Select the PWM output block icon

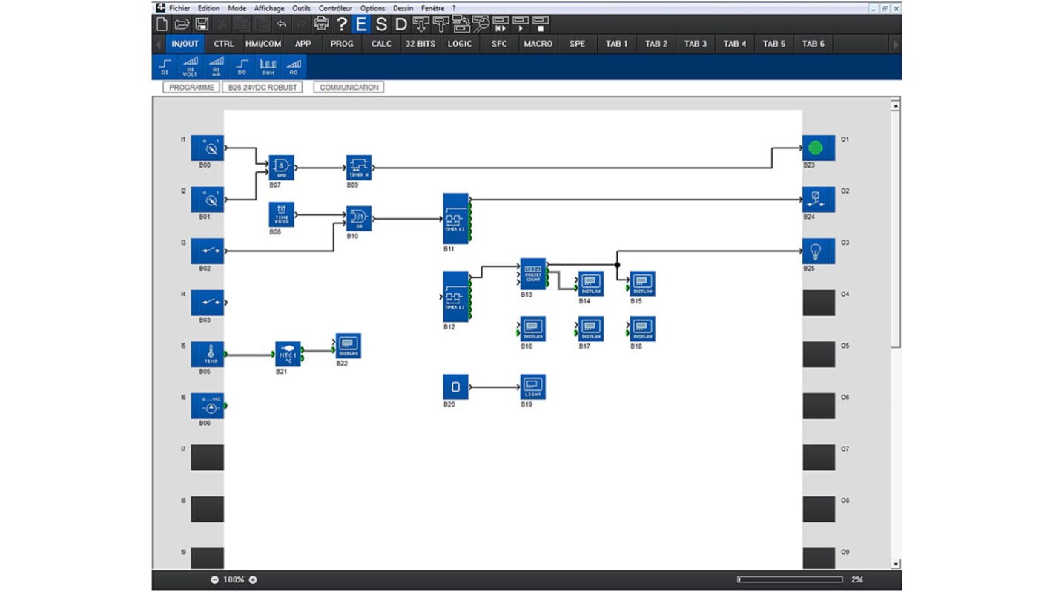(x=268, y=67)
